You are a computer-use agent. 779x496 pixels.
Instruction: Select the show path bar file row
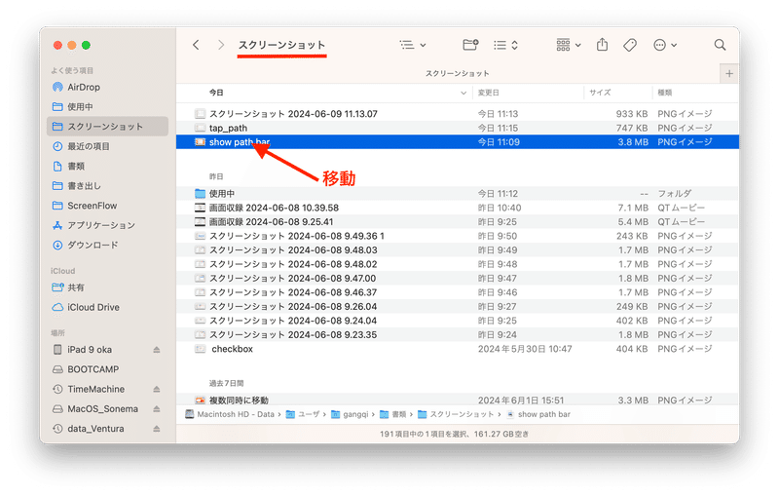pos(458,142)
